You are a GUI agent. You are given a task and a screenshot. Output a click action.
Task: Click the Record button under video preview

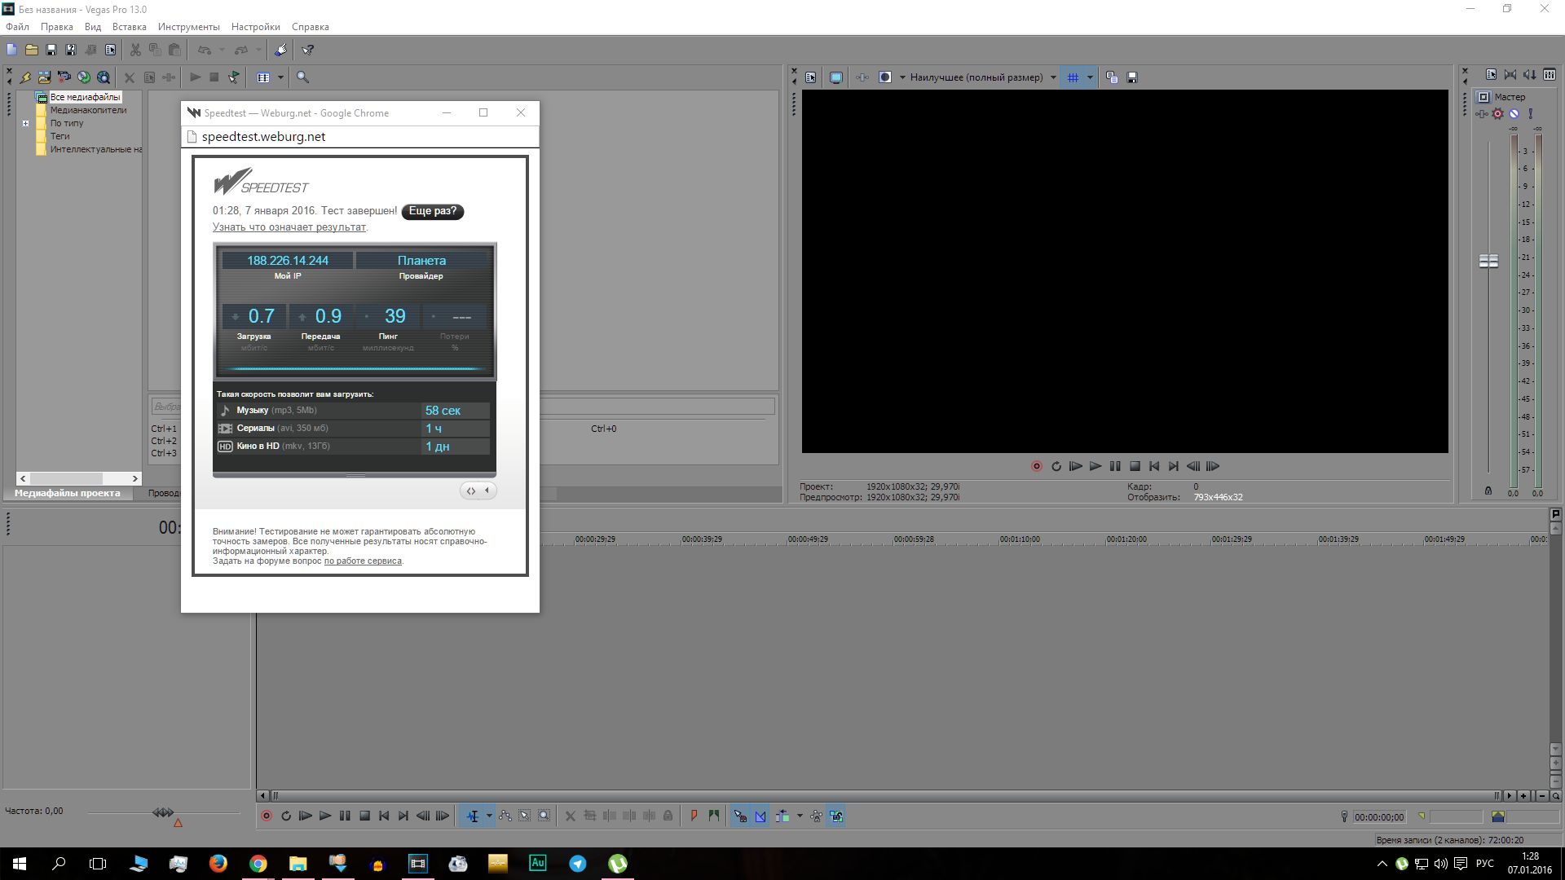1036,466
